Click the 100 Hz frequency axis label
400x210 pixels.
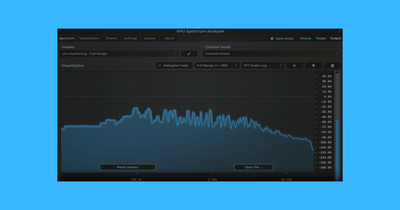point(137,180)
